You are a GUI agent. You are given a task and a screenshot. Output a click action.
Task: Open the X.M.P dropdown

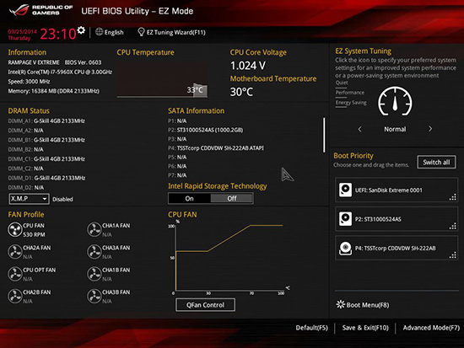click(29, 199)
